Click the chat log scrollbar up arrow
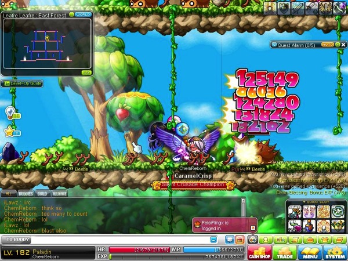Viewport: 348px width, 261px height. (243, 201)
